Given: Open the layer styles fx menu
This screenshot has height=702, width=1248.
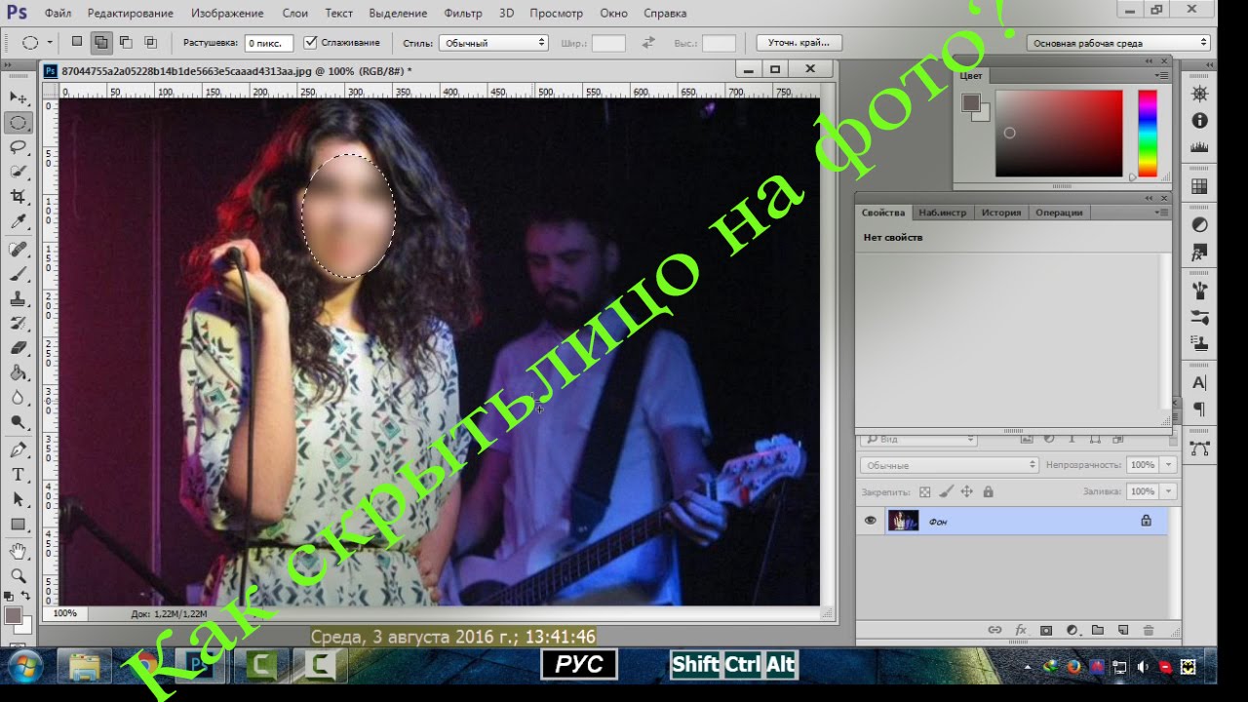Looking at the screenshot, I should point(1021,631).
